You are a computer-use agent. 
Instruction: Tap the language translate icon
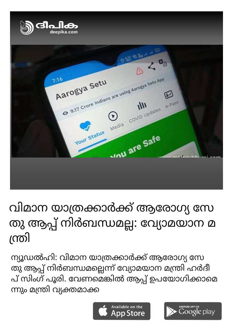pos(163,63)
